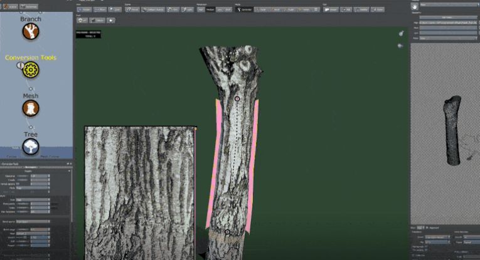The image size is (480, 260).
Task: Open the Mode dropdown in Conversion Tools properties
Action: (x=33, y=188)
